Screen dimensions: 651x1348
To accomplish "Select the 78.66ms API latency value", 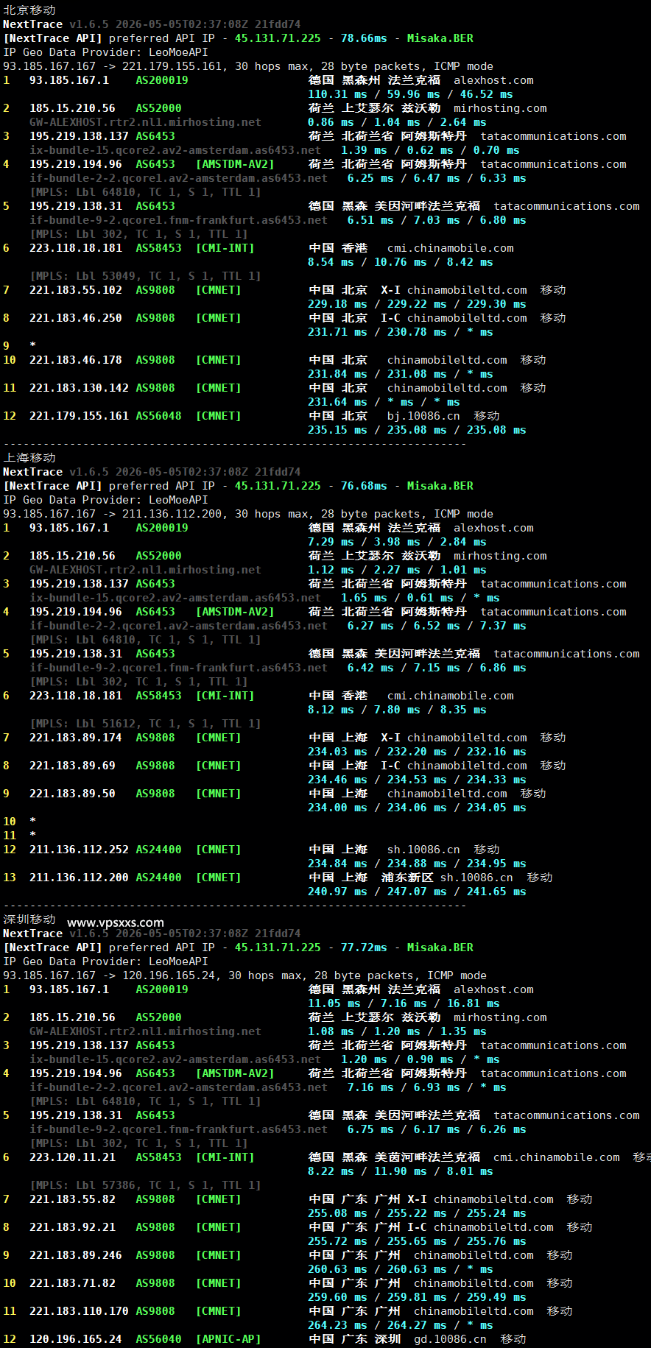I will 364,38.
